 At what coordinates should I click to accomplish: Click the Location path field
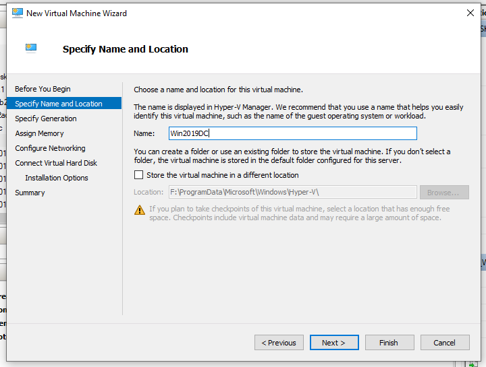pos(292,193)
